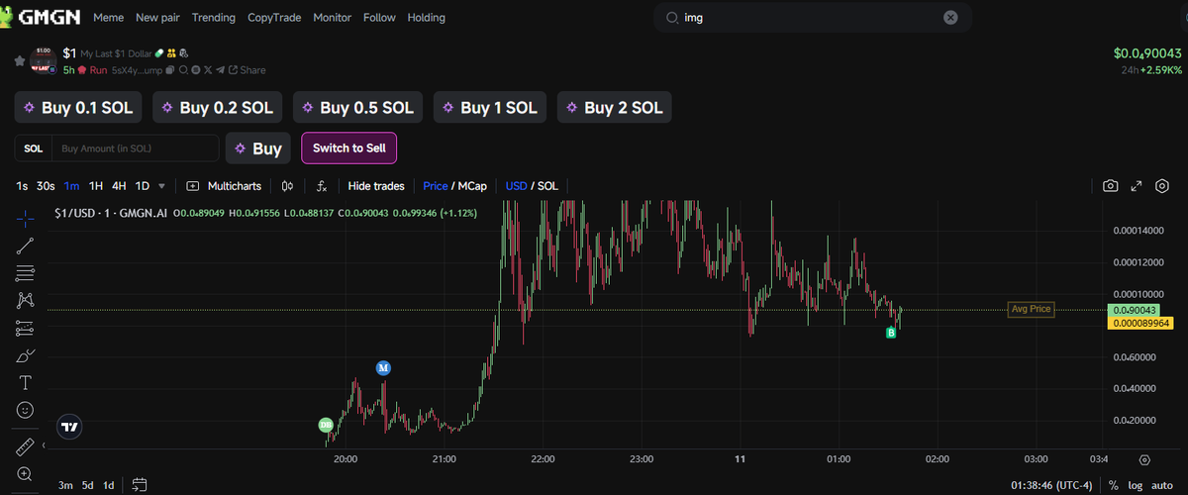Select the trend line drawing tool
This screenshot has height=495, width=1188.
(x=25, y=246)
